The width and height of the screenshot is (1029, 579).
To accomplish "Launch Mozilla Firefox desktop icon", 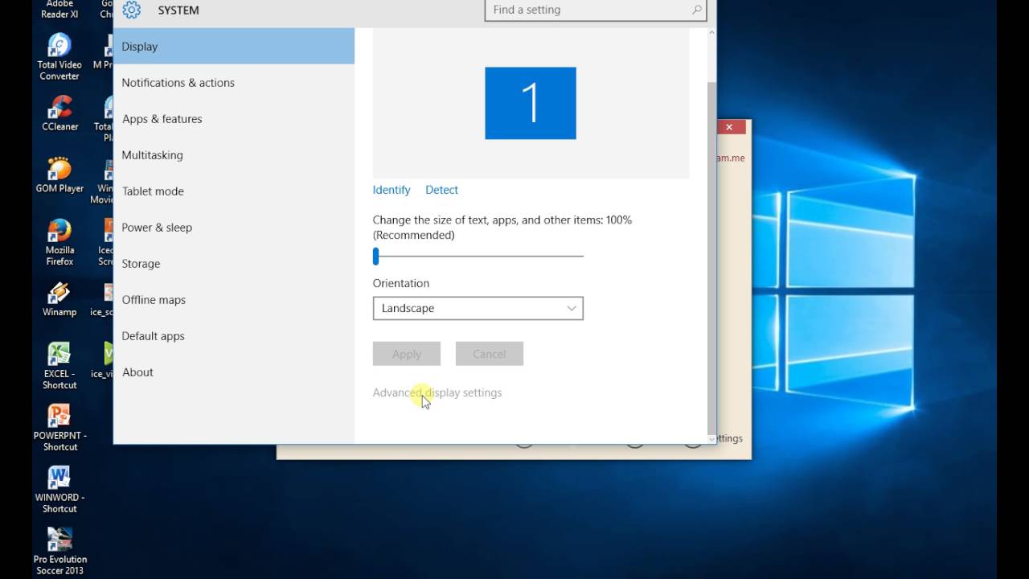I will pyautogui.click(x=59, y=242).
